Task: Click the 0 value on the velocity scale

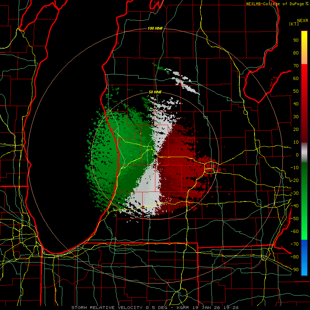Action: [297, 155]
